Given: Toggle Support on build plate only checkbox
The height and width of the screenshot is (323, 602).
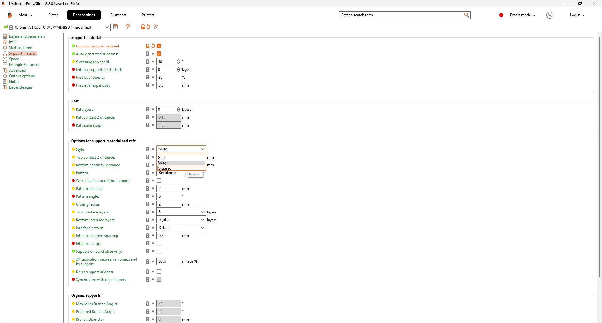Looking at the screenshot, I should click(159, 251).
